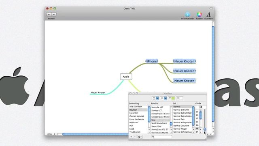
Task: Pick font size 14
Action: pos(197,125)
